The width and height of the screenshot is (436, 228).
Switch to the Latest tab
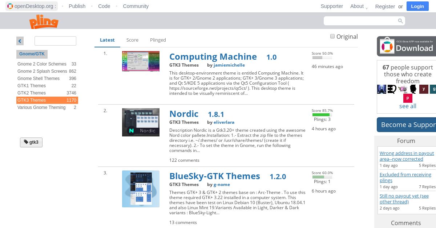click(107, 40)
